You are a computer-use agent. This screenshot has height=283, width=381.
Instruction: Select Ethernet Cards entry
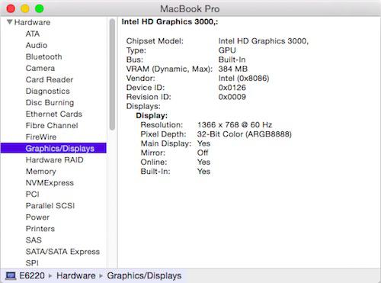54,114
